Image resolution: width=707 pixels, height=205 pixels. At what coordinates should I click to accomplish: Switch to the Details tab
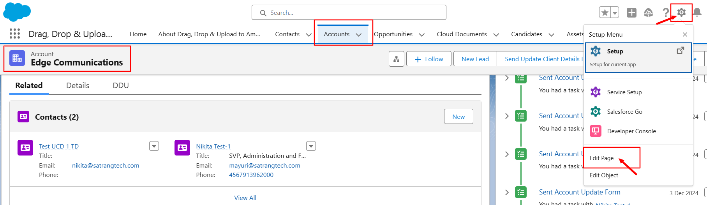tap(78, 86)
